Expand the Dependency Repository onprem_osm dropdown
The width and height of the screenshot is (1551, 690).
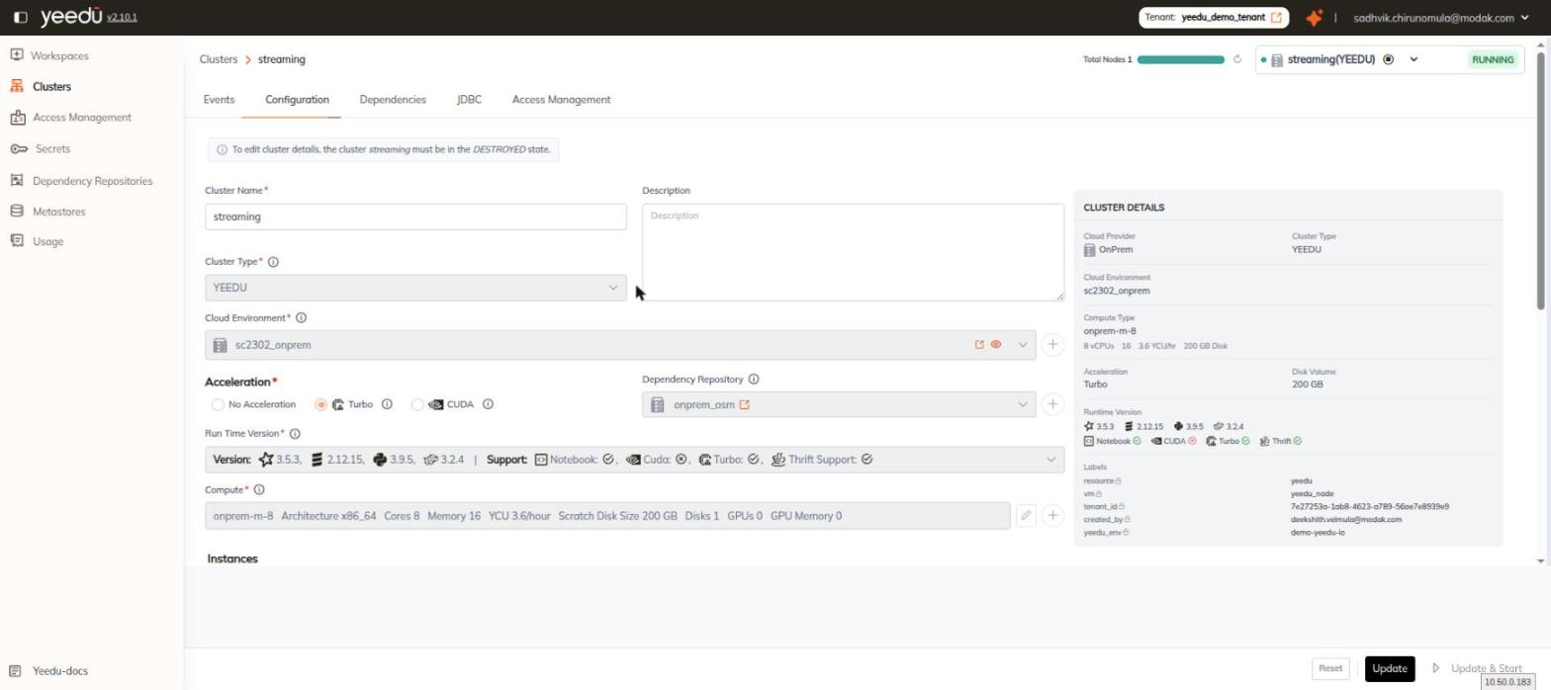[x=1023, y=404]
